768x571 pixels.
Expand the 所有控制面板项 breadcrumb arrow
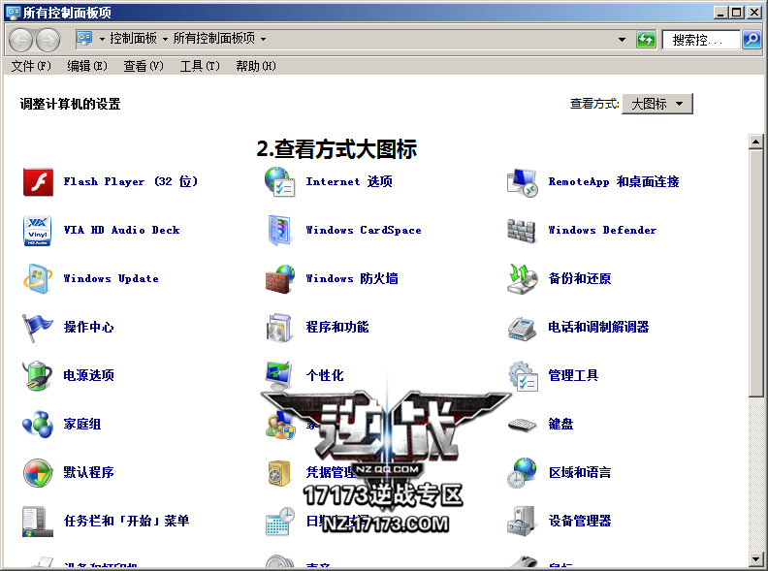tap(263, 39)
